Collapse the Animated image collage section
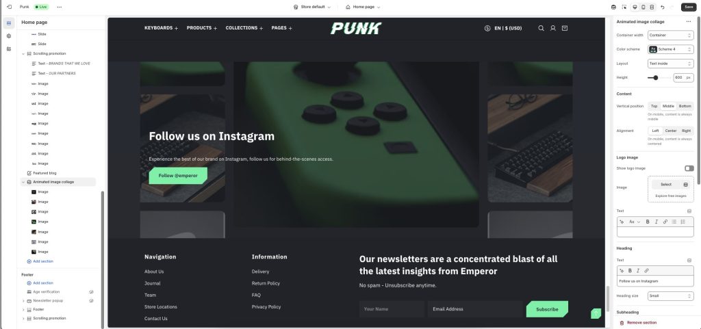701x329 pixels. [x=23, y=182]
